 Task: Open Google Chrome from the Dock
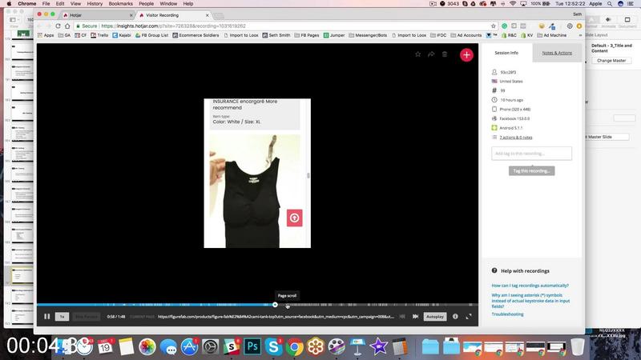(294, 347)
